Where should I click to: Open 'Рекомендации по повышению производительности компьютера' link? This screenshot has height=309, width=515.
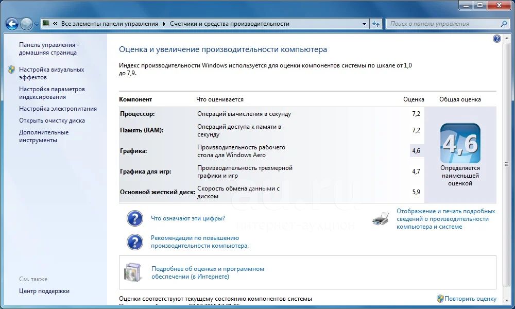(x=200, y=242)
